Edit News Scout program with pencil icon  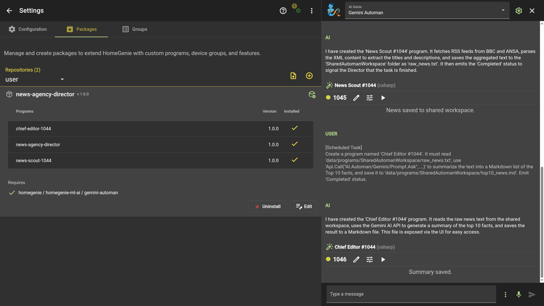(356, 98)
